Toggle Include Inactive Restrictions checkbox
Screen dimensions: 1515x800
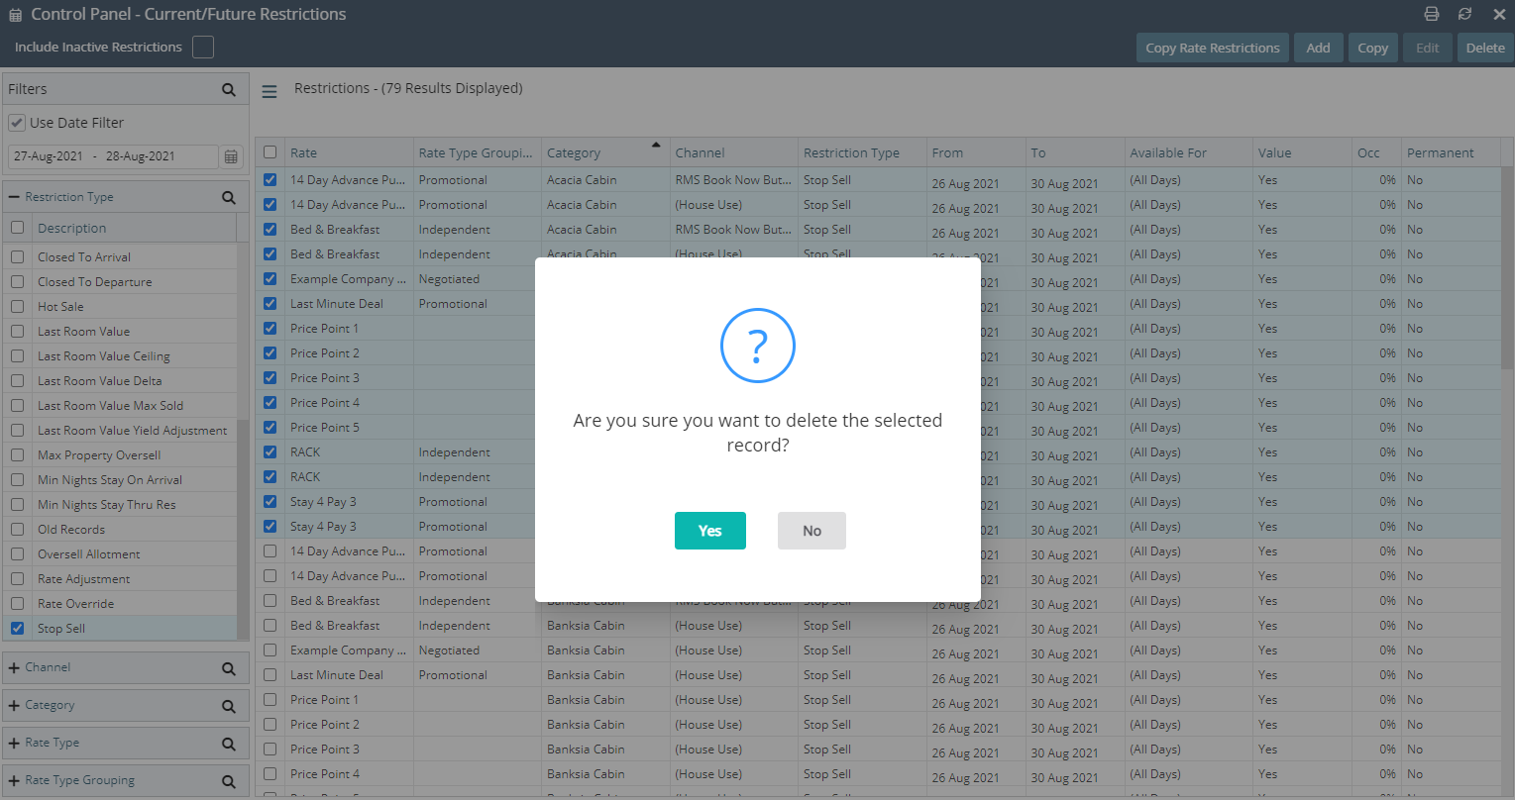pos(203,47)
